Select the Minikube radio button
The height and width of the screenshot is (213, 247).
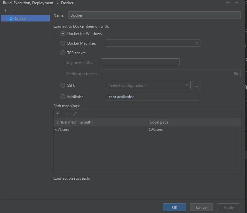[63, 97]
